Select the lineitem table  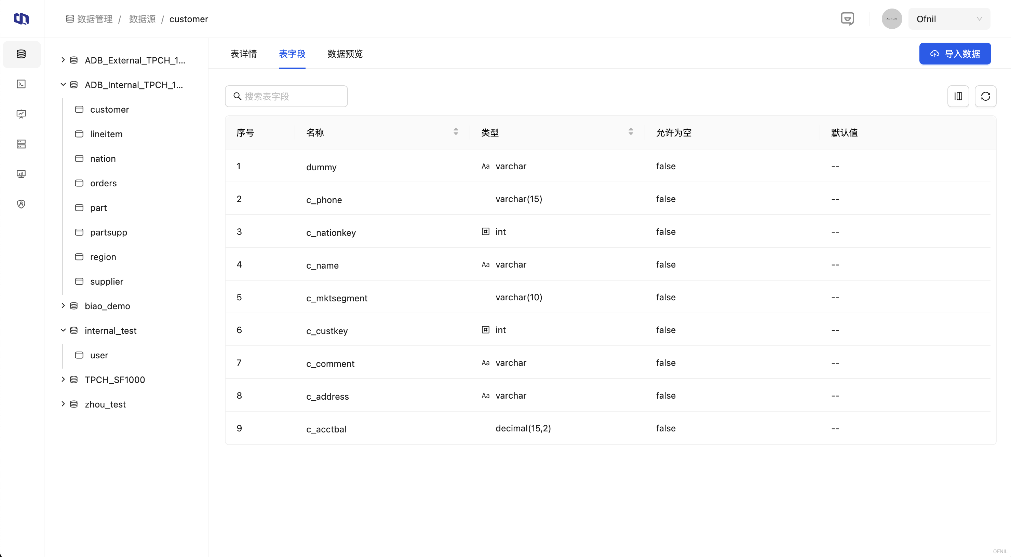[x=106, y=134]
